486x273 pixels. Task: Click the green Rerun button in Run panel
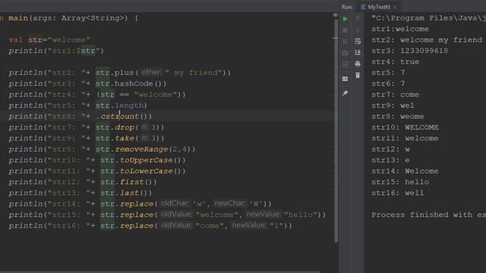[x=346, y=19]
